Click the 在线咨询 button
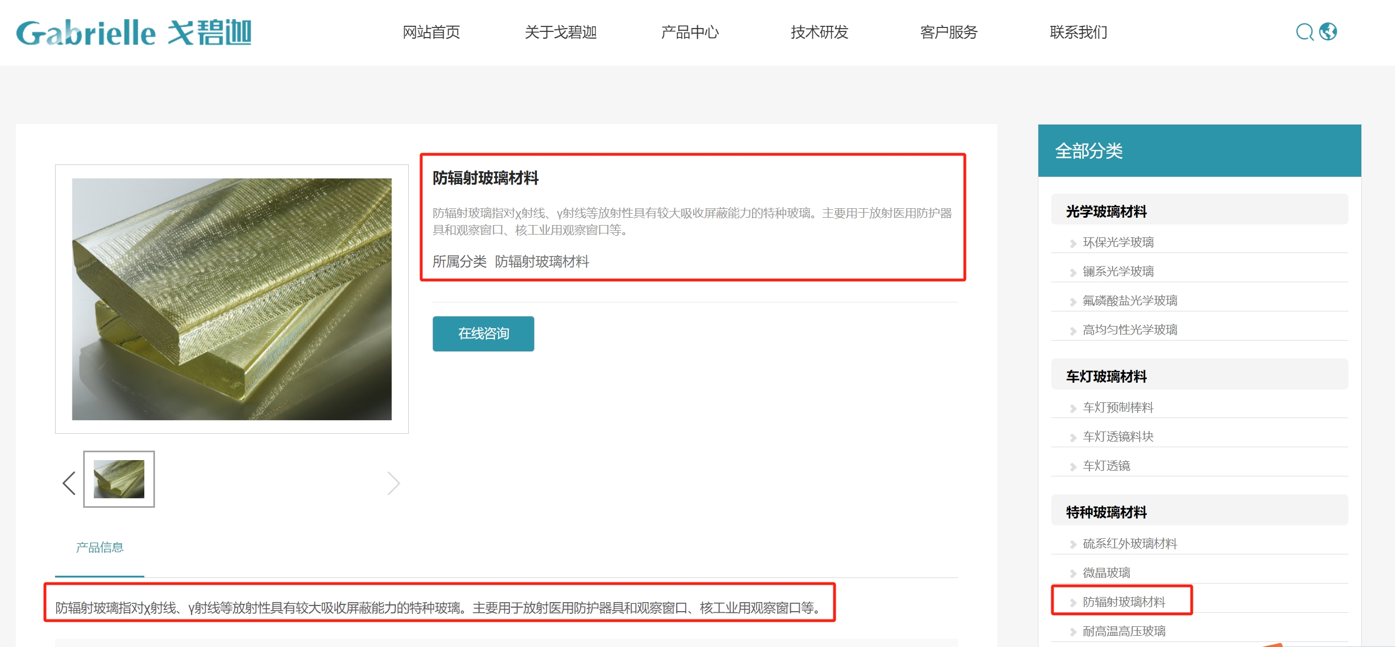 (483, 334)
